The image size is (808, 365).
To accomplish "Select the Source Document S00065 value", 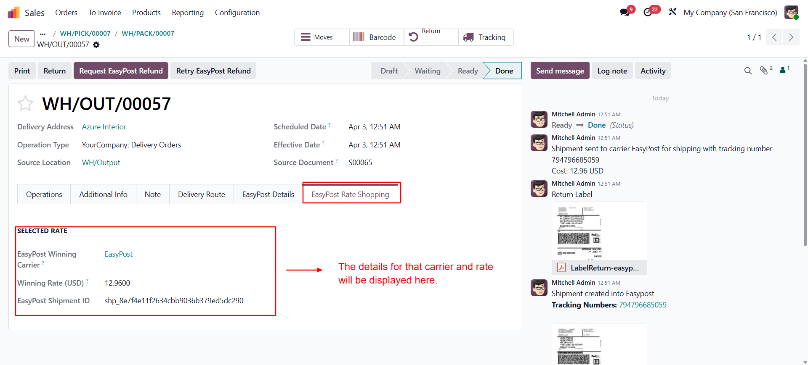I will (x=360, y=163).
